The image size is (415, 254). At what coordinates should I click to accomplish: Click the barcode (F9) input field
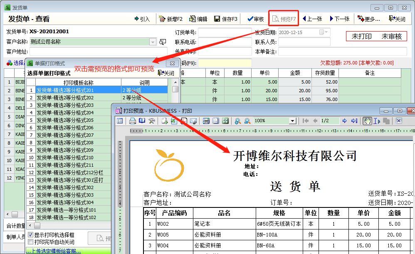point(225,63)
